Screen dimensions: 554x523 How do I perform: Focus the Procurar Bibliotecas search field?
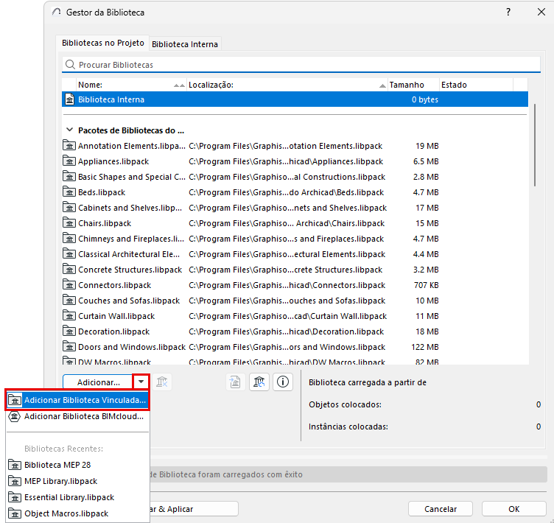pos(301,65)
